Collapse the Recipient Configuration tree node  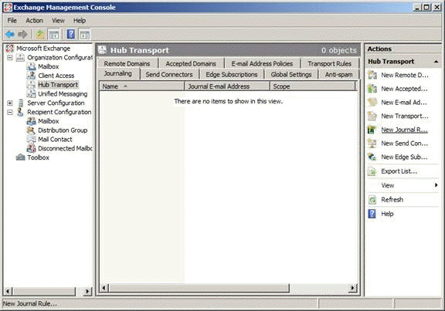(10, 112)
